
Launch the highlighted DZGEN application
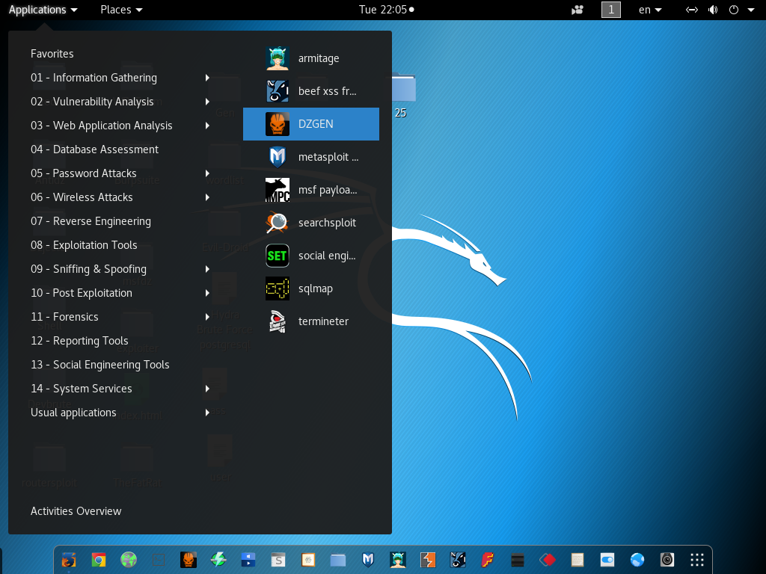click(x=310, y=124)
